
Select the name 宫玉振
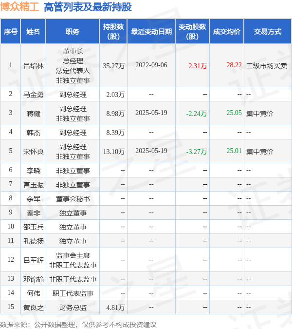34,185
